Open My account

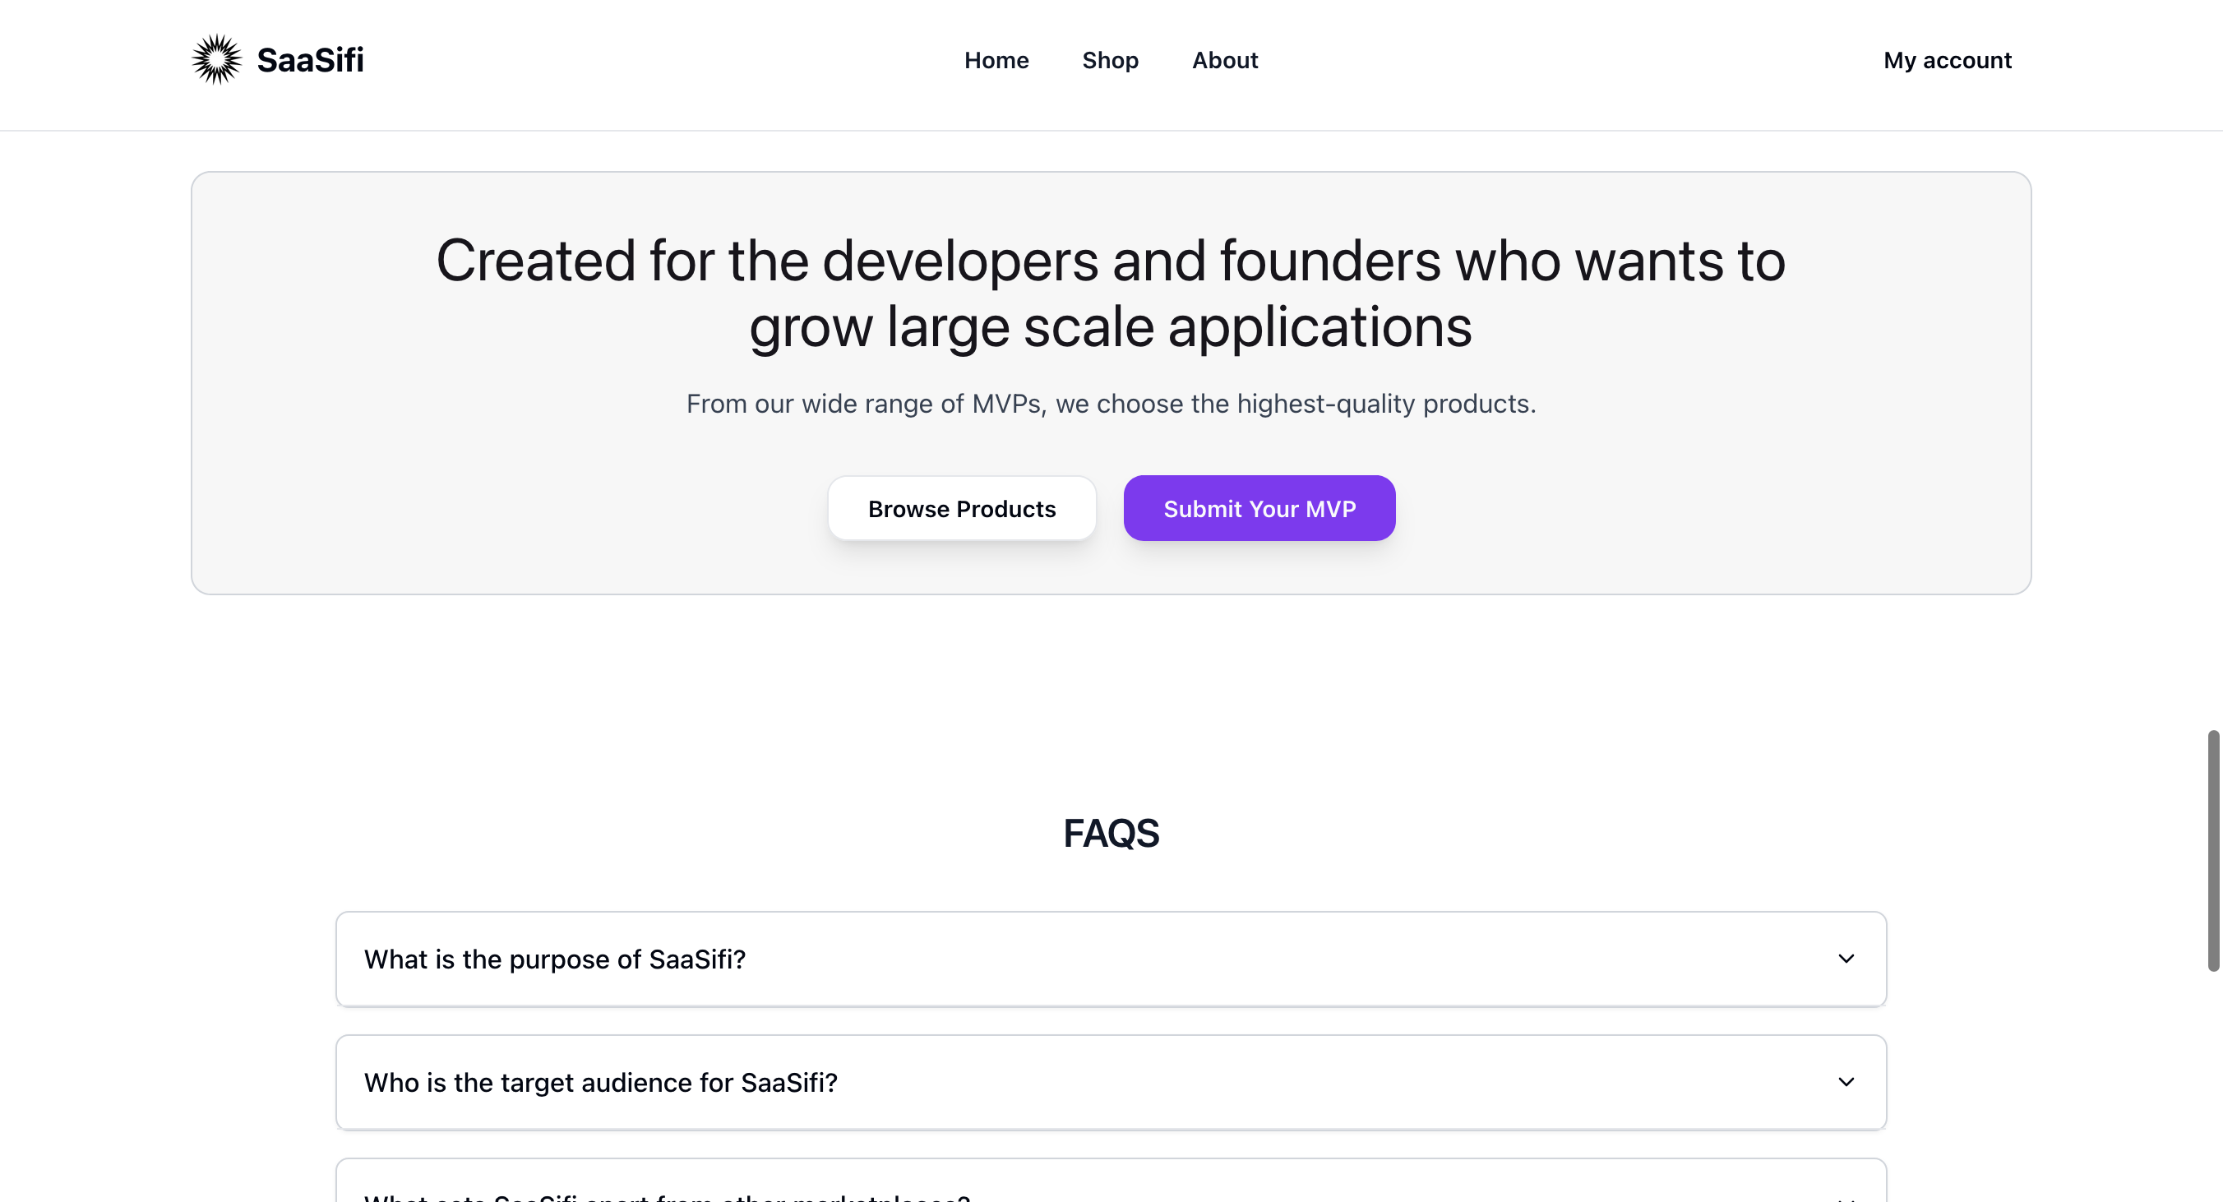(x=1947, y=60)
